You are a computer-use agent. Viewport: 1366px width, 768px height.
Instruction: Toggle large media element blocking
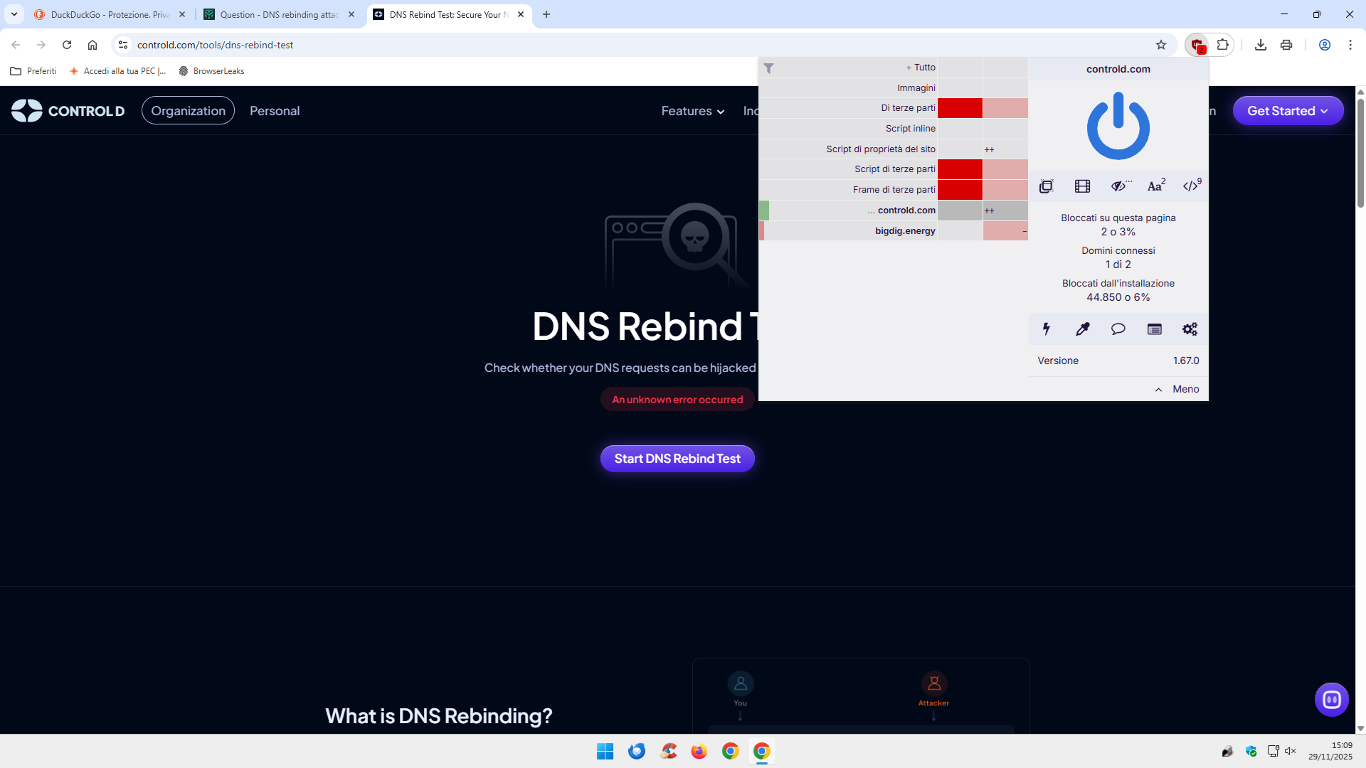click(x=1082, y=186)
